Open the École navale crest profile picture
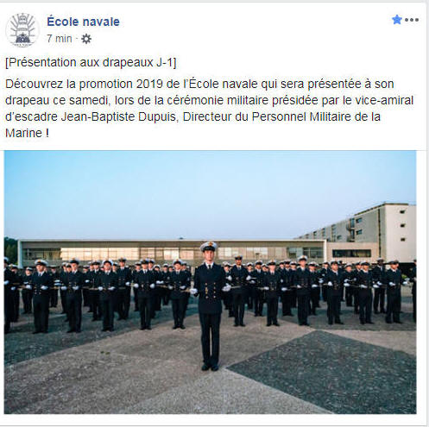 click(22, 30)
